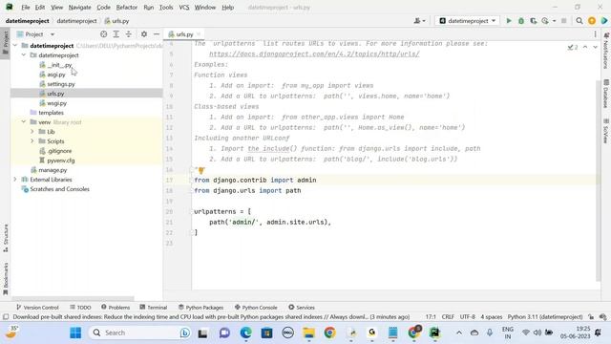Expand the Lib folder

tap(32, 132)
